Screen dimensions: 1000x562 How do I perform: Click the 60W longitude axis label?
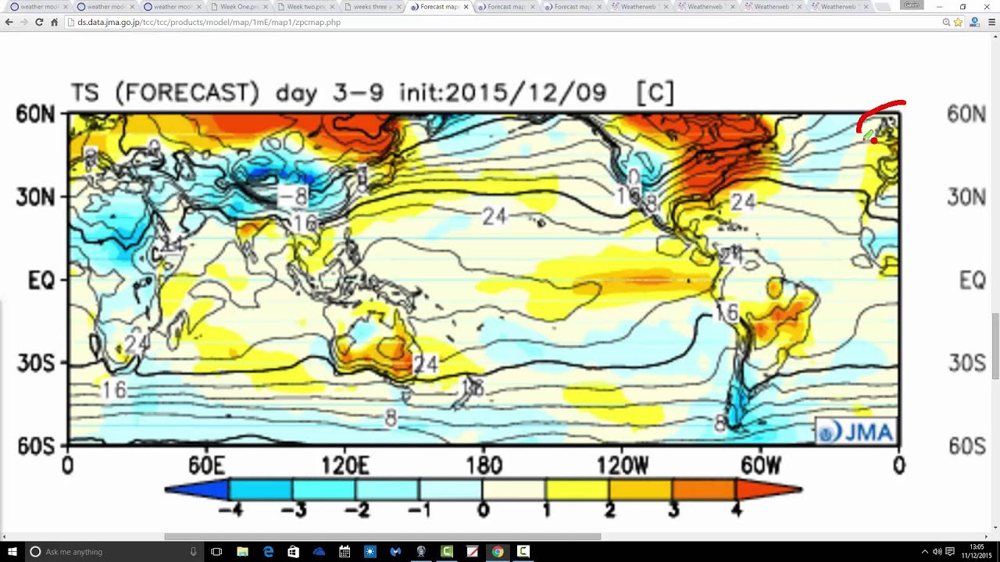(x=761, y=466)
